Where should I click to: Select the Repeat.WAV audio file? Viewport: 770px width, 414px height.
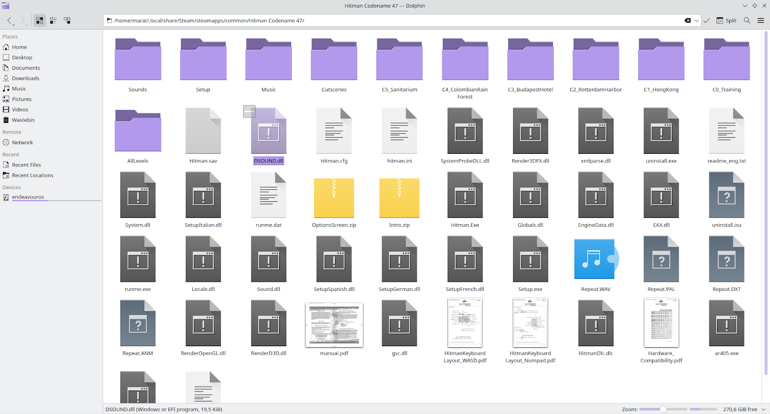pyautogui.click(x=596, y=259)
